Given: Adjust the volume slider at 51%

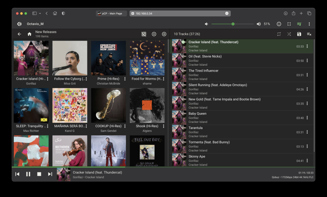Looking at the screenshot, I should [x=232, y=24].
